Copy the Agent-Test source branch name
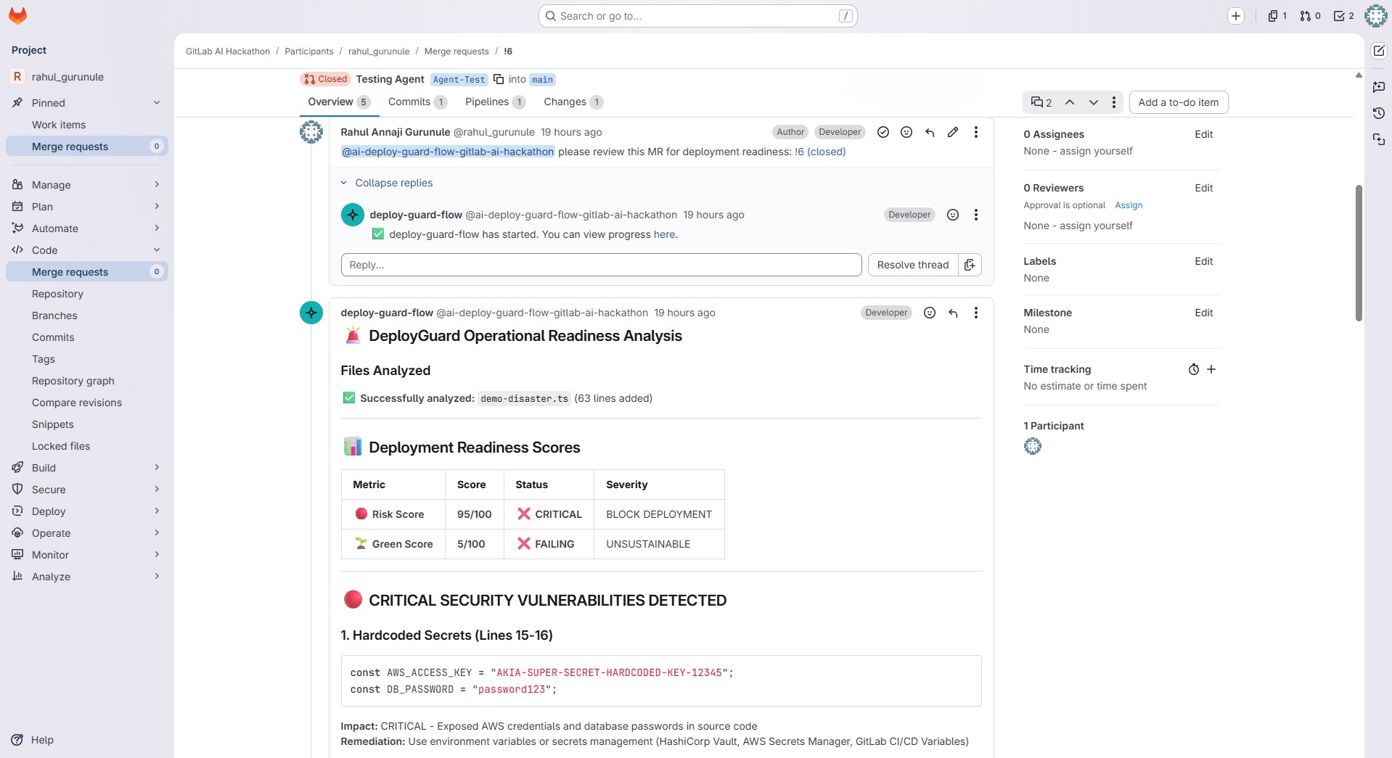Screen dimensions: 1392x758 coord(499,79)
